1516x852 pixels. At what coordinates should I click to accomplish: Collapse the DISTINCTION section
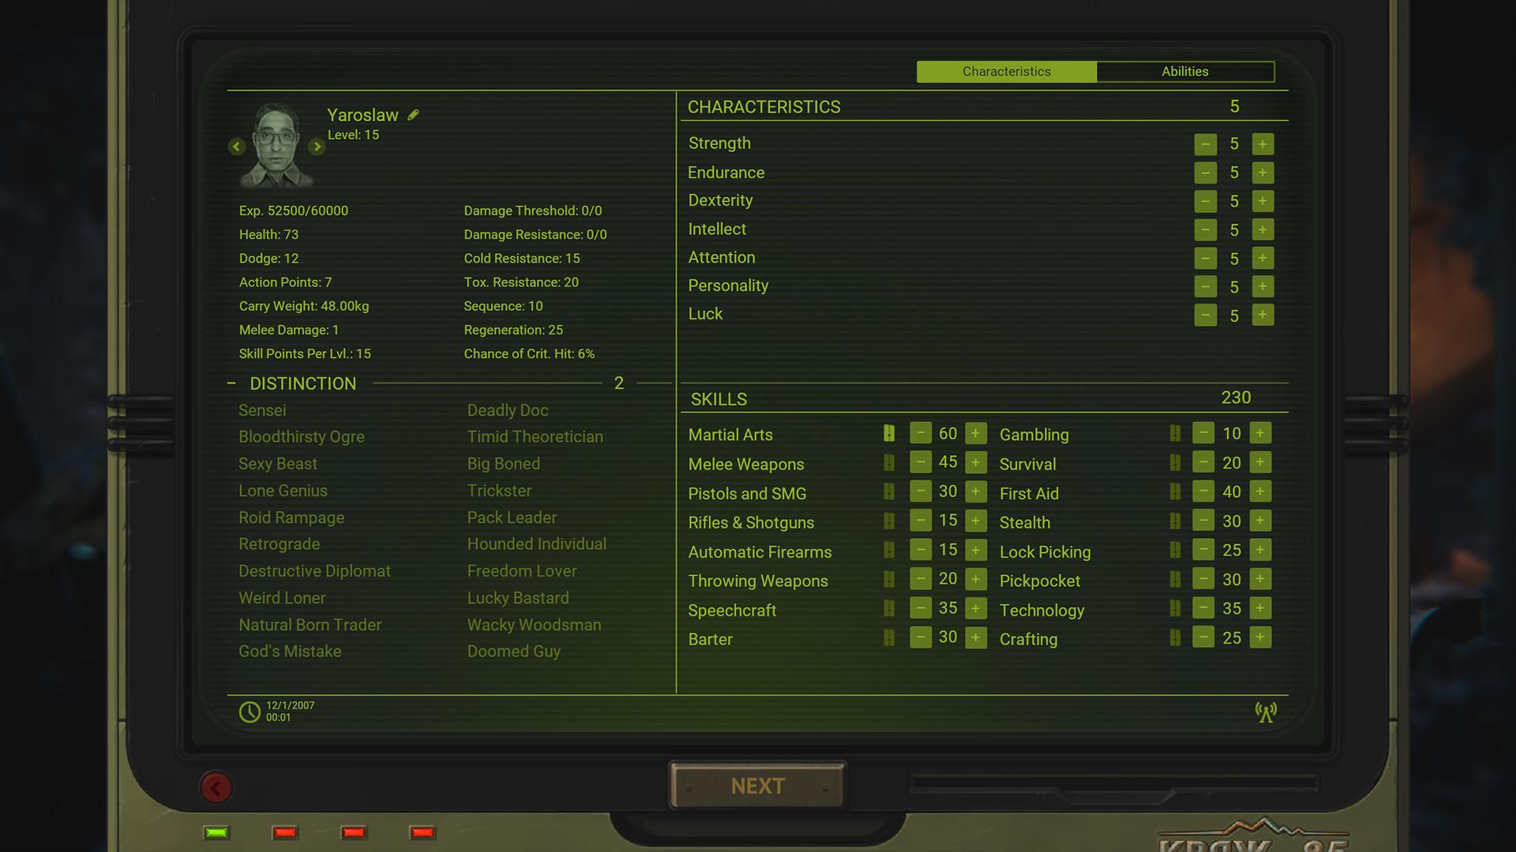(x=231, y=383)
